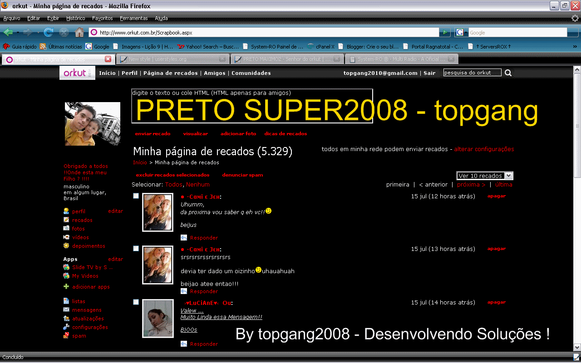Click the page's vertical scrollbar thumb
Screen dimensions: 581x363
click(x=577, y=125)
